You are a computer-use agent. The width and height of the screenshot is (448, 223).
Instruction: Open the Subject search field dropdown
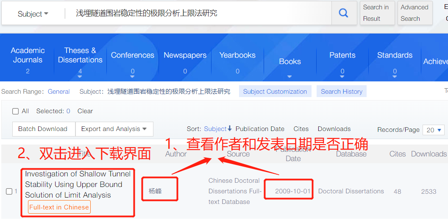point(33,14)
